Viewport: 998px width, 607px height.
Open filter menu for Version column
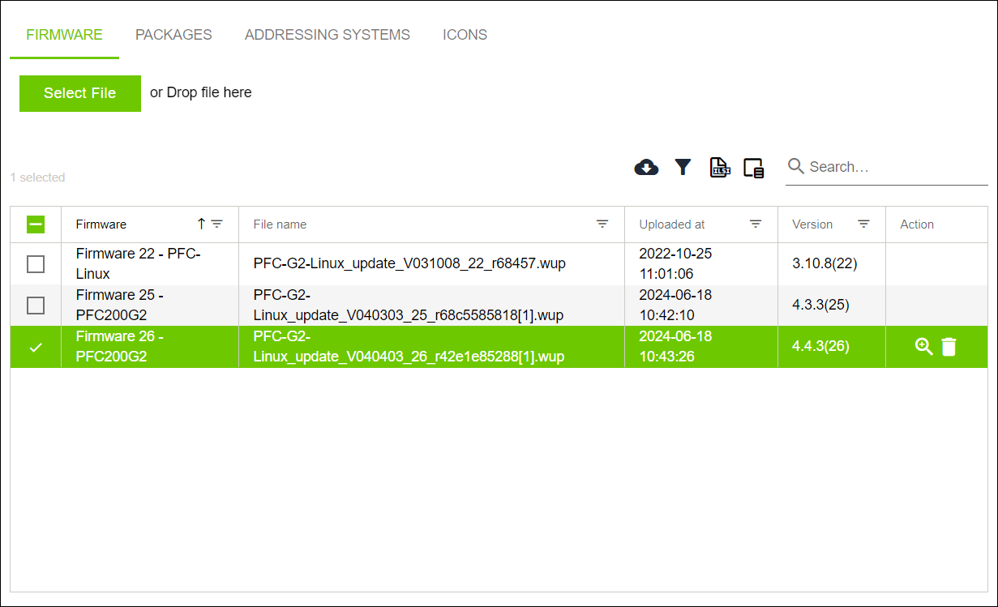click(864, 224)
